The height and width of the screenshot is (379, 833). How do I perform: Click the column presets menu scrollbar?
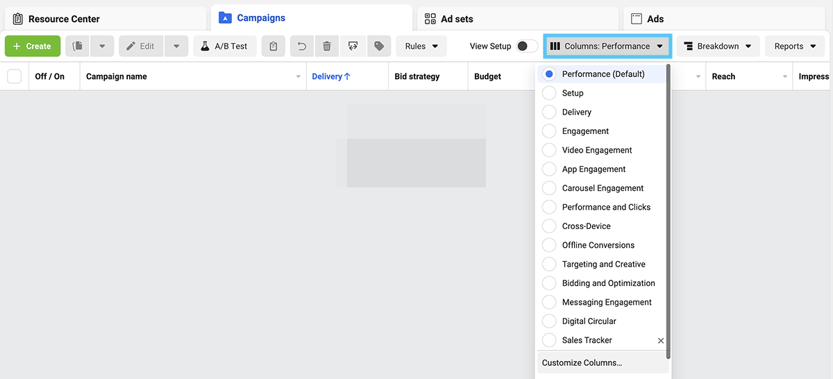pyautogui.click(x=668, y=212)
